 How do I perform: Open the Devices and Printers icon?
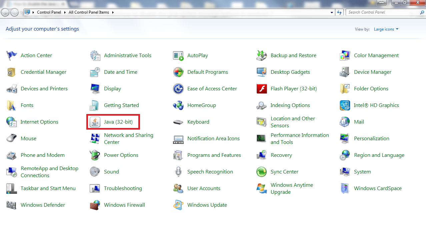coord(12,89)
